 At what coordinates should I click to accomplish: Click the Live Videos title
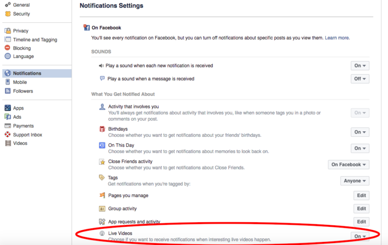(x=120, y=233)
